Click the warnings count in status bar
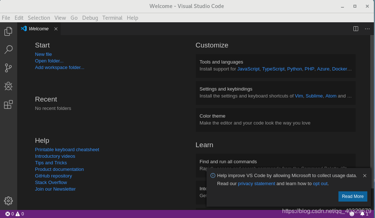The height and width of the screenshot is (218, 375). (x=20, y=214)
